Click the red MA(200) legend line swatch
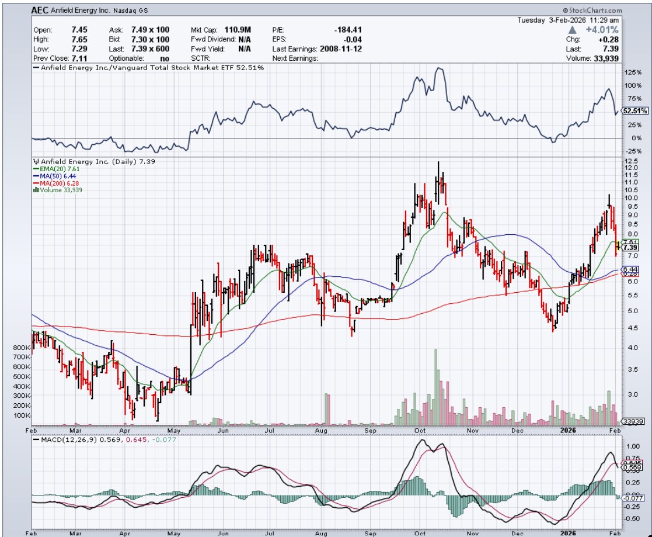 tap(36, 183)
